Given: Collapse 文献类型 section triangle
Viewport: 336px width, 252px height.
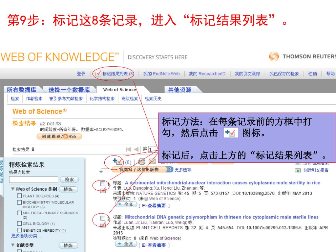Looking at the screenshot, I should (13, 245).
